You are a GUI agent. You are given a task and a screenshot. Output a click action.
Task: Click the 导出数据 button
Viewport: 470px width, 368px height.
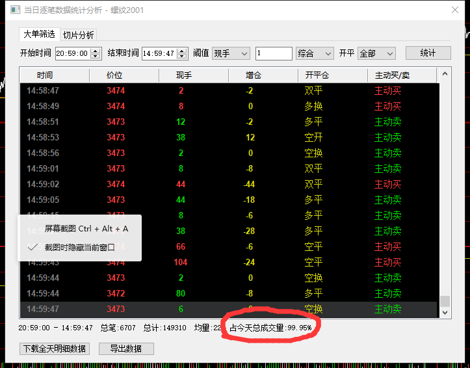[126, 348]
